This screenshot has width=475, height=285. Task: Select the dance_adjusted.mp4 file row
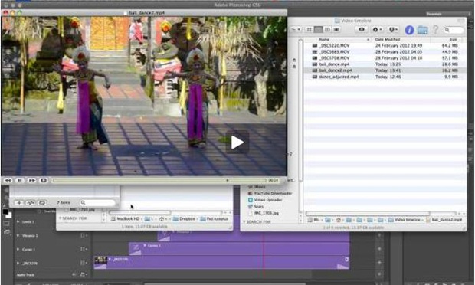(385, 77)
